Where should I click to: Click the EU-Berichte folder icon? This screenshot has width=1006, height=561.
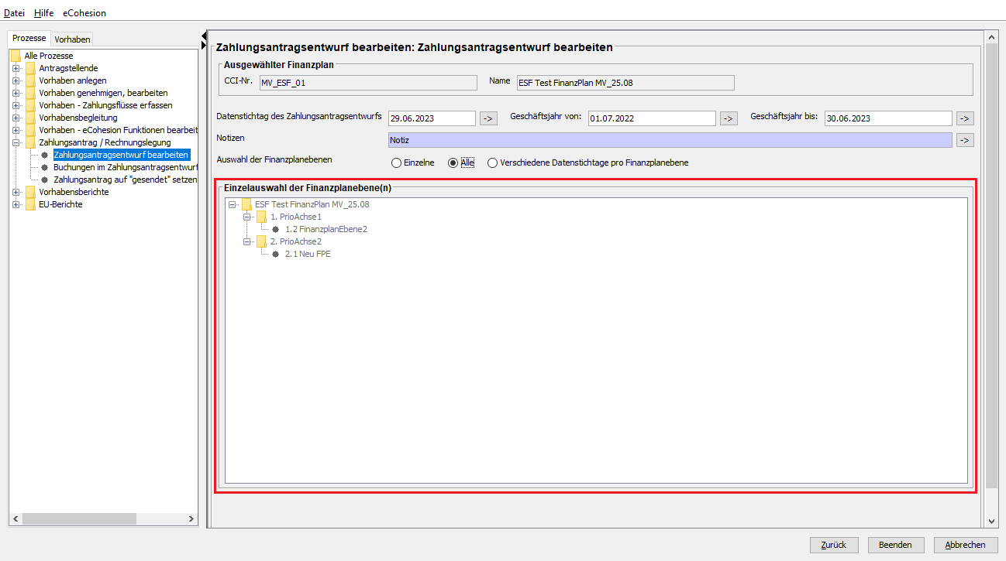30,204
